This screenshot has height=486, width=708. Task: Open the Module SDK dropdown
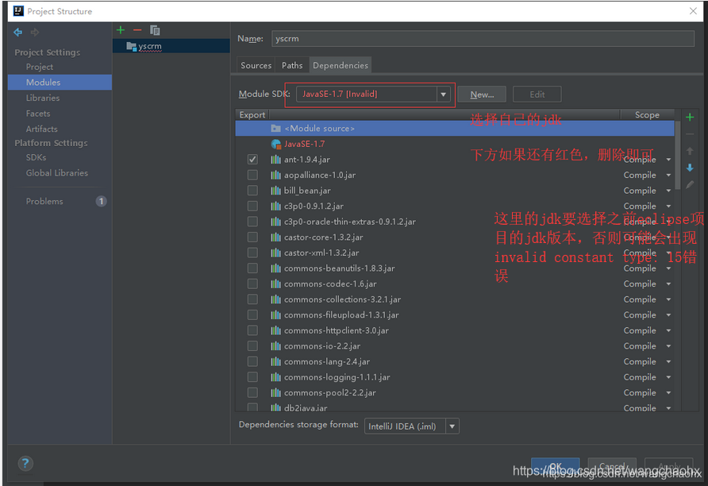(443, 94)
